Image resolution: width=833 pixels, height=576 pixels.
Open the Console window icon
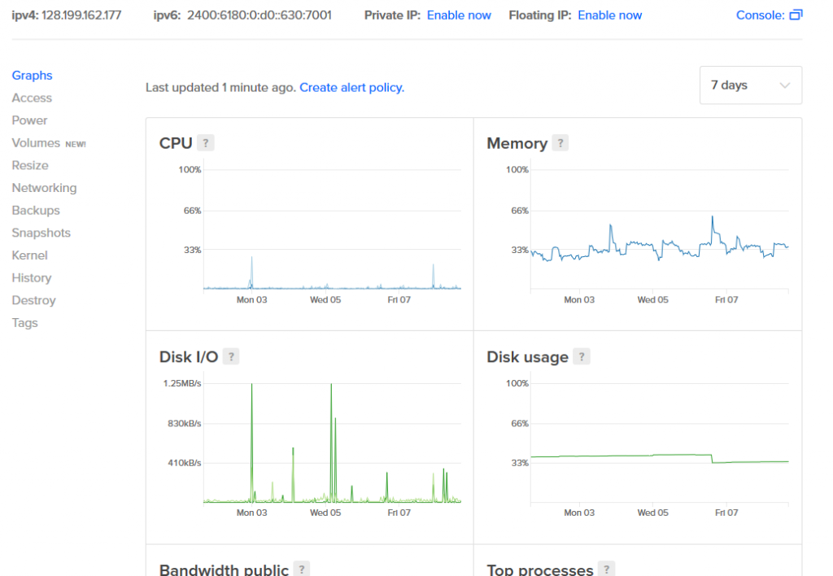coord(796,15)
